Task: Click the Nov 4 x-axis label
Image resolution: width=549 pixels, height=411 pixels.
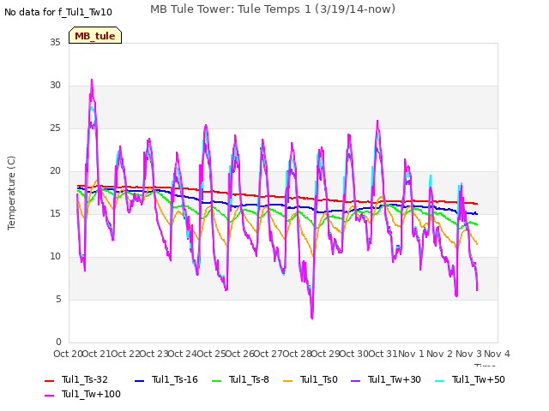Action: coord(498,354)
